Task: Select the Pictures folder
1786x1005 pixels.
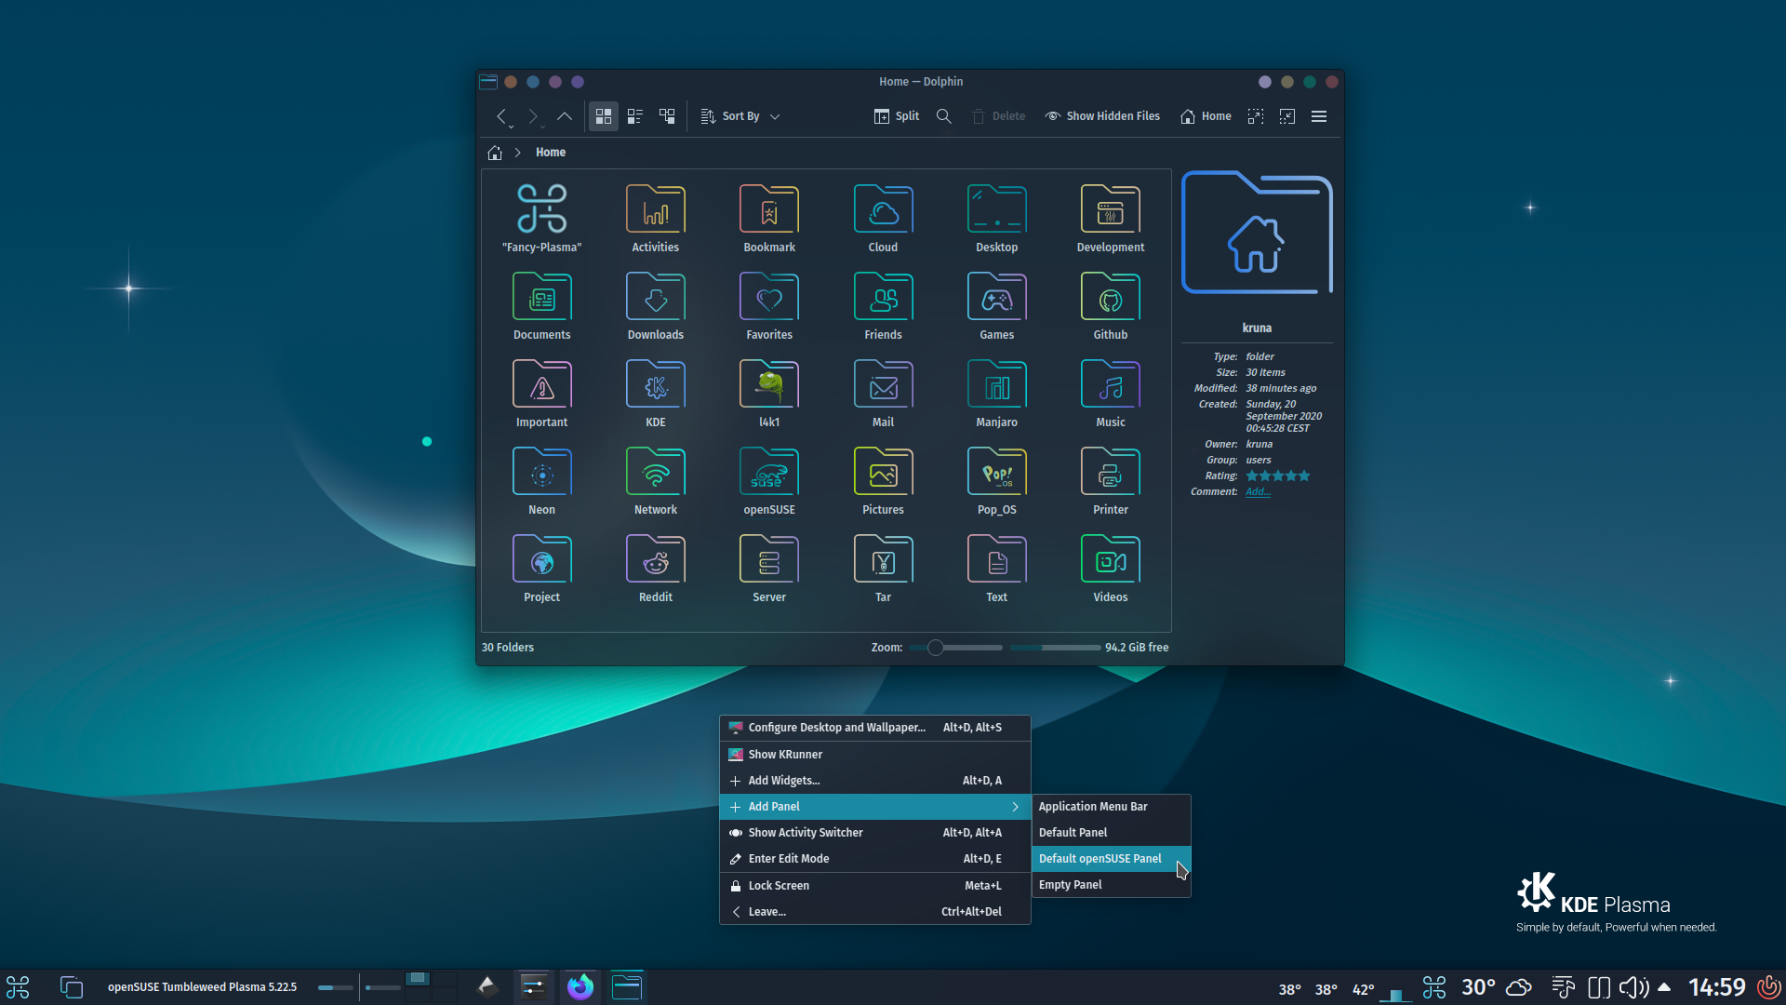Action: tap(883, 481)
